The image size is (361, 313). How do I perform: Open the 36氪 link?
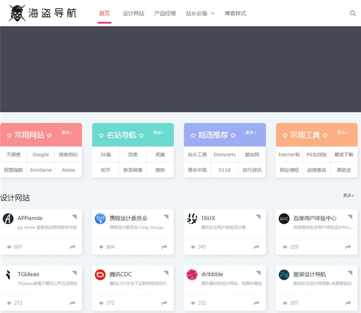tap(106, 154)
